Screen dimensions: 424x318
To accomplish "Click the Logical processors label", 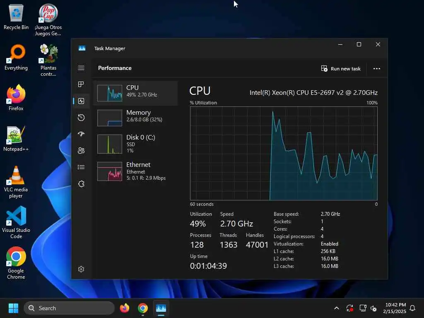I will (294, 236).
